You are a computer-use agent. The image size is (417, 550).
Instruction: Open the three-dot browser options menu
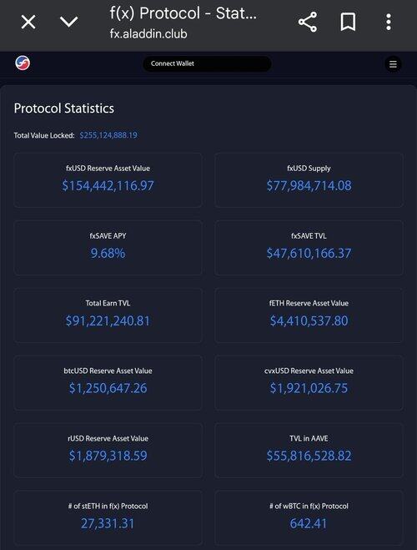pyautogui.click(x=389, y=22)
